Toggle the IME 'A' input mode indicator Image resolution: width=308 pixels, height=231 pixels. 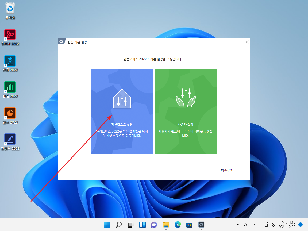[x=245, y=225]
